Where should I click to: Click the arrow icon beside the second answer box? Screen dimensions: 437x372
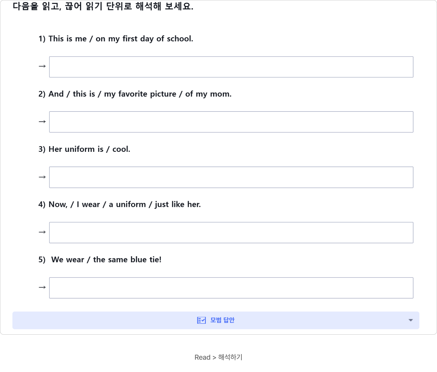pos(42,122)
